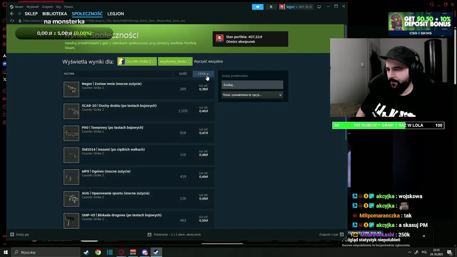Open the Steam notifications bell
The width and height of the screenshot is (457, 257).
(271, 7)
